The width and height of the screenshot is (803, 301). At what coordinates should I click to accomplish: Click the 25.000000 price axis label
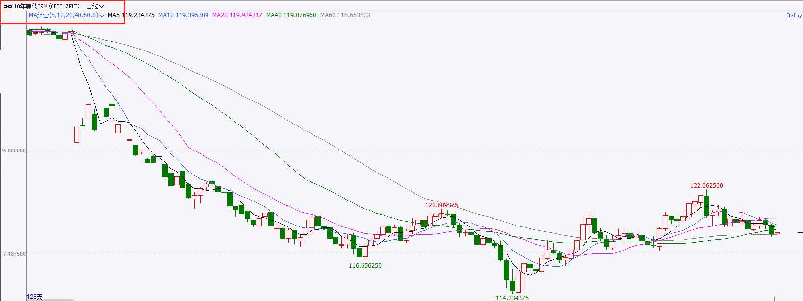coord(13,151)
